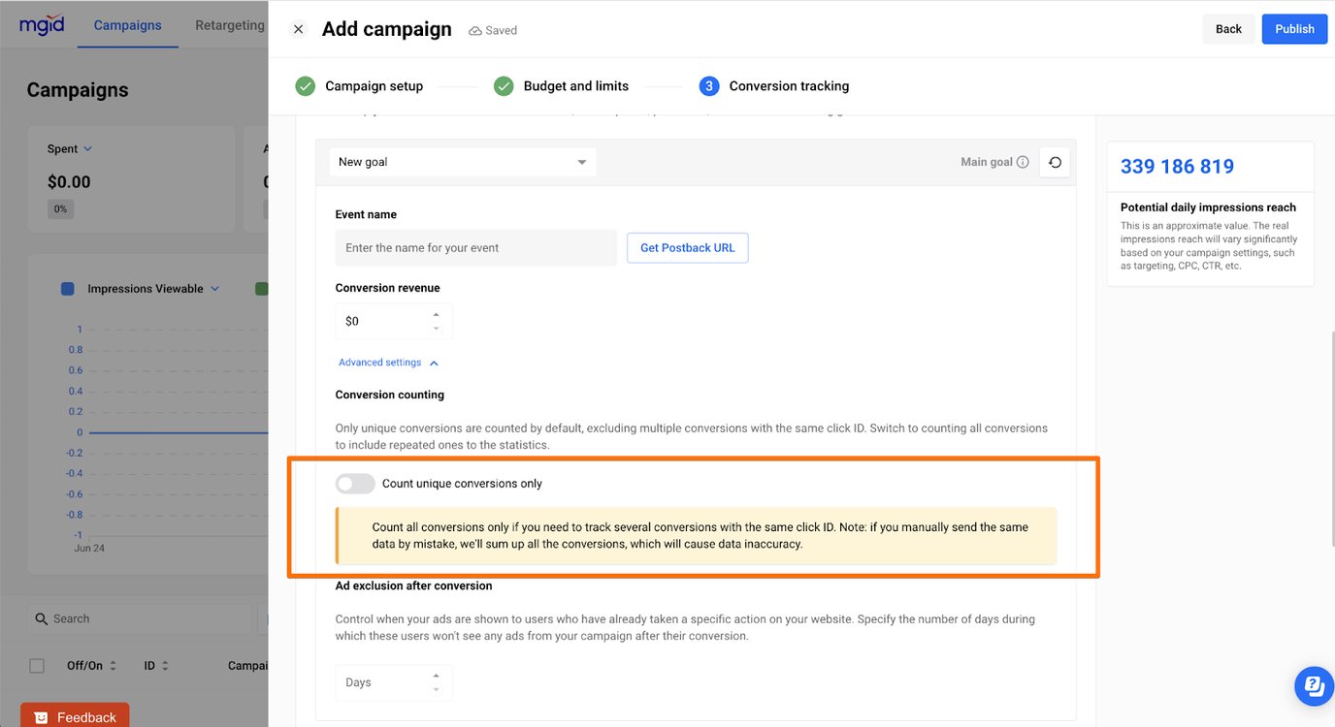Click the mgid logo
Viewport: 1335px width, 727px height.
click(41, 24)
